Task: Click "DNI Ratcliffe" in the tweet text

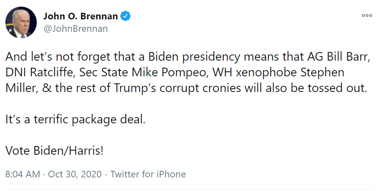Action: pyautogui.click(x=39, y=73)
